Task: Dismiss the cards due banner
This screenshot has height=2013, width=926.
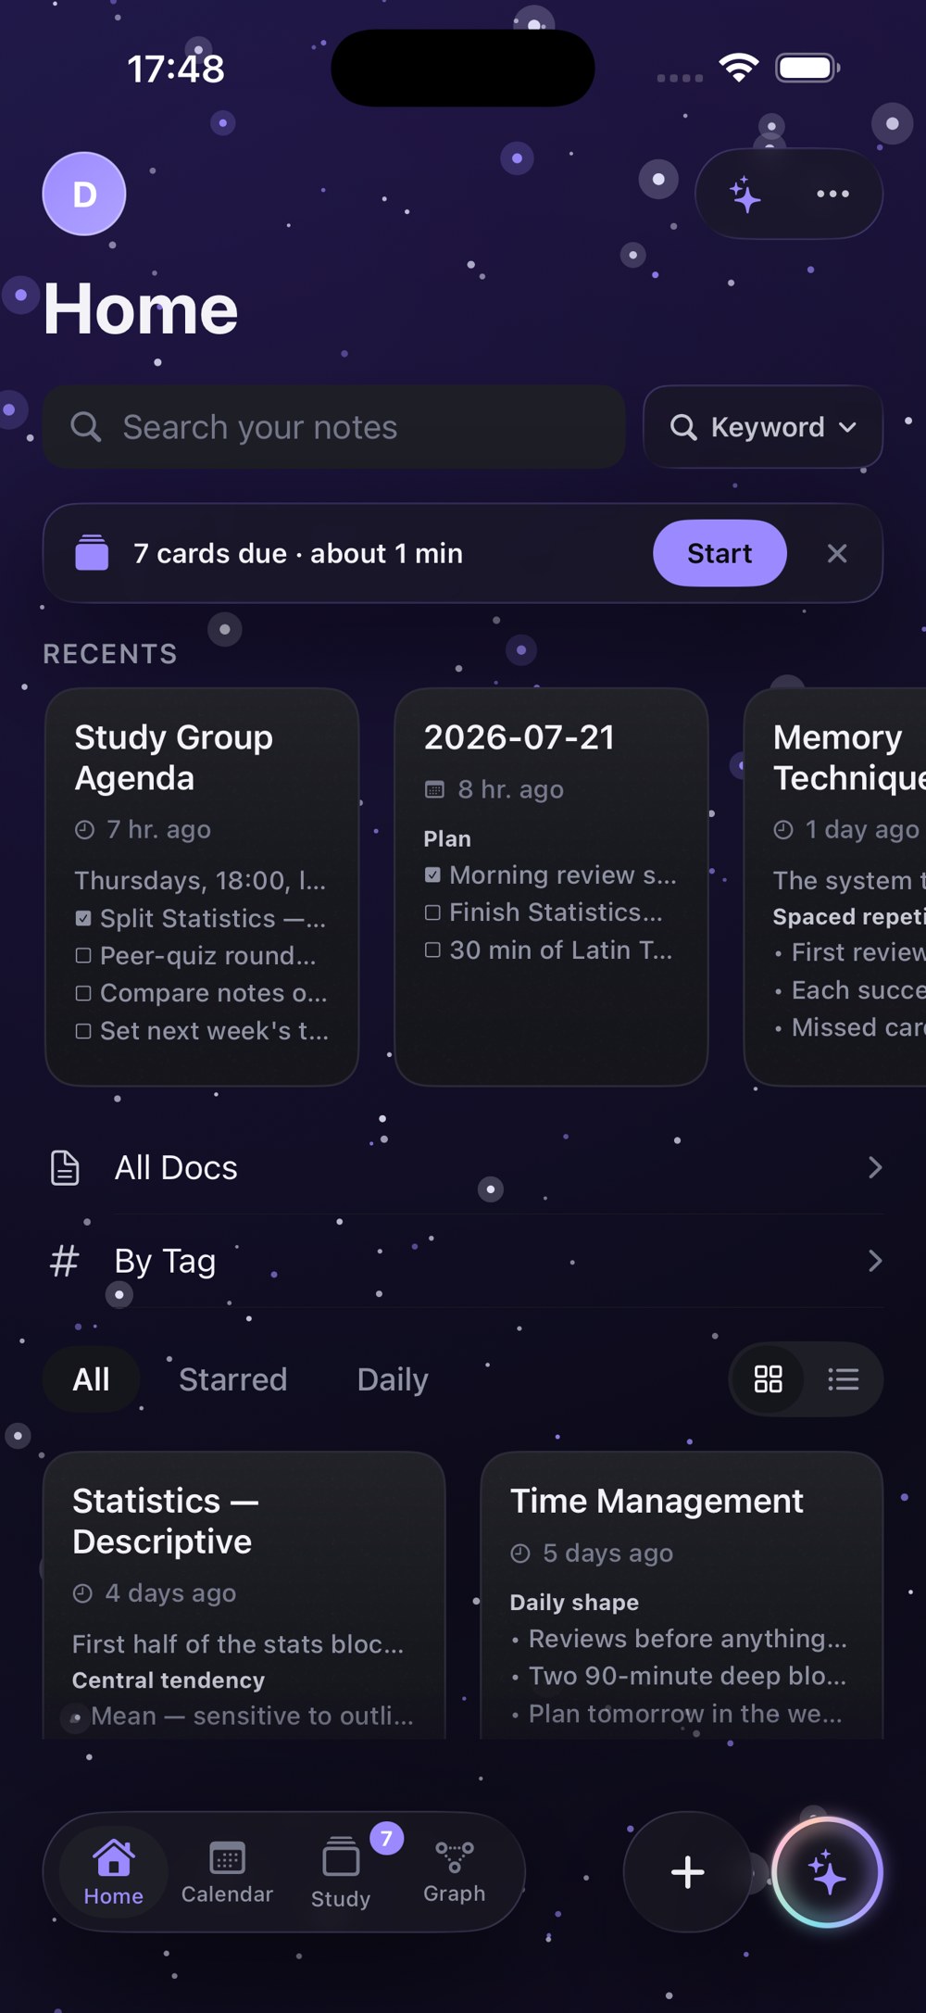Action: (837, 553)
